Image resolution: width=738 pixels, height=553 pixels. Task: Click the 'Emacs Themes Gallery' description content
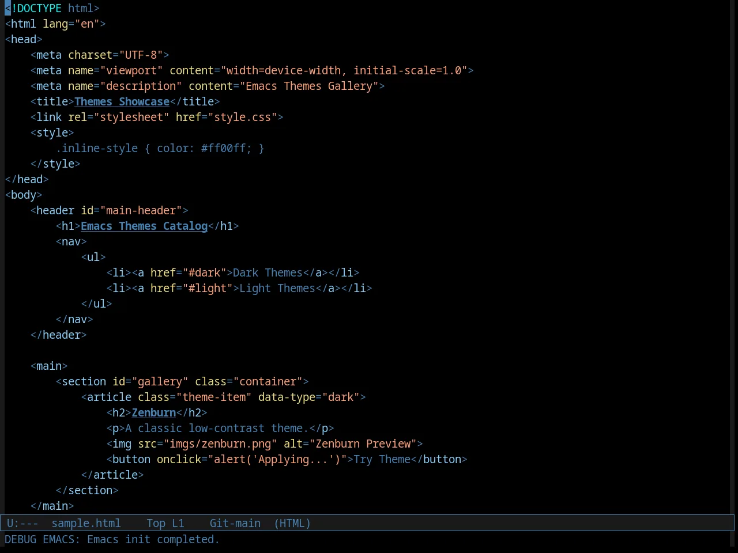coord(309,86)
